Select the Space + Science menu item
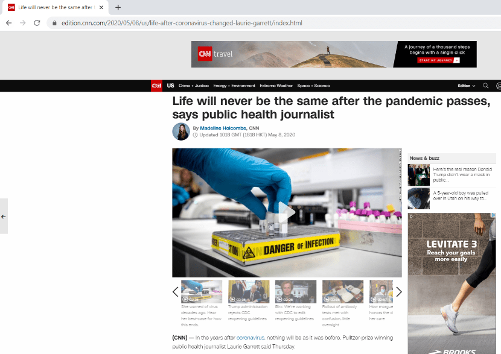This screenshot has height=354, width=501. (x=313, y=86)
